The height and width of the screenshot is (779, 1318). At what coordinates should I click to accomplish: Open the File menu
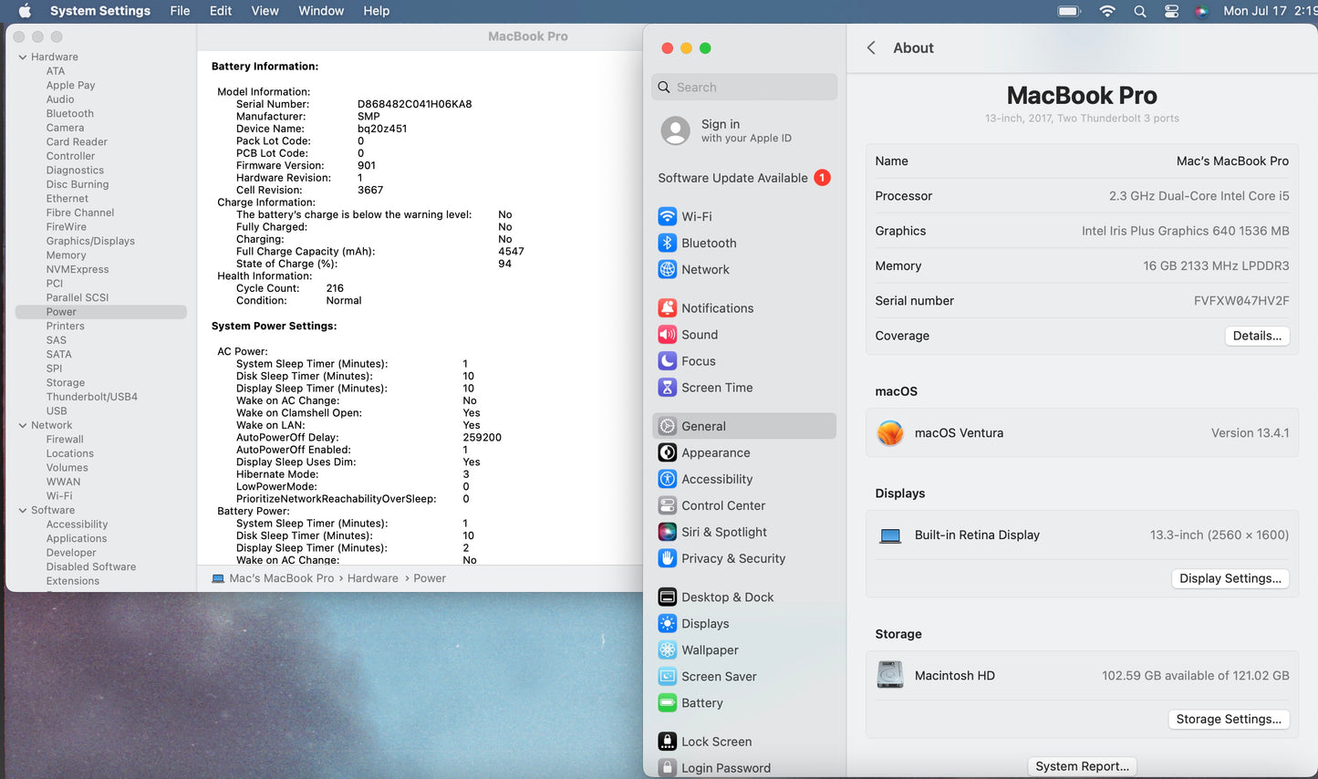180,11
